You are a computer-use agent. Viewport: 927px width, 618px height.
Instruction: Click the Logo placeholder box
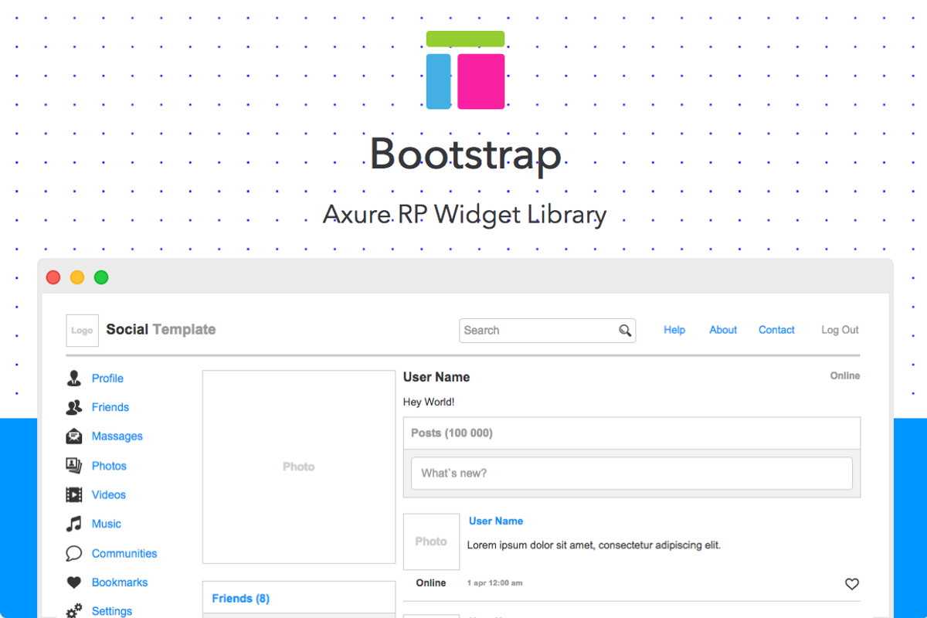click(x=82, y=330)
